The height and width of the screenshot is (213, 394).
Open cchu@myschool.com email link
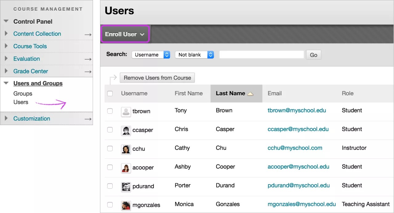[295, 148]
